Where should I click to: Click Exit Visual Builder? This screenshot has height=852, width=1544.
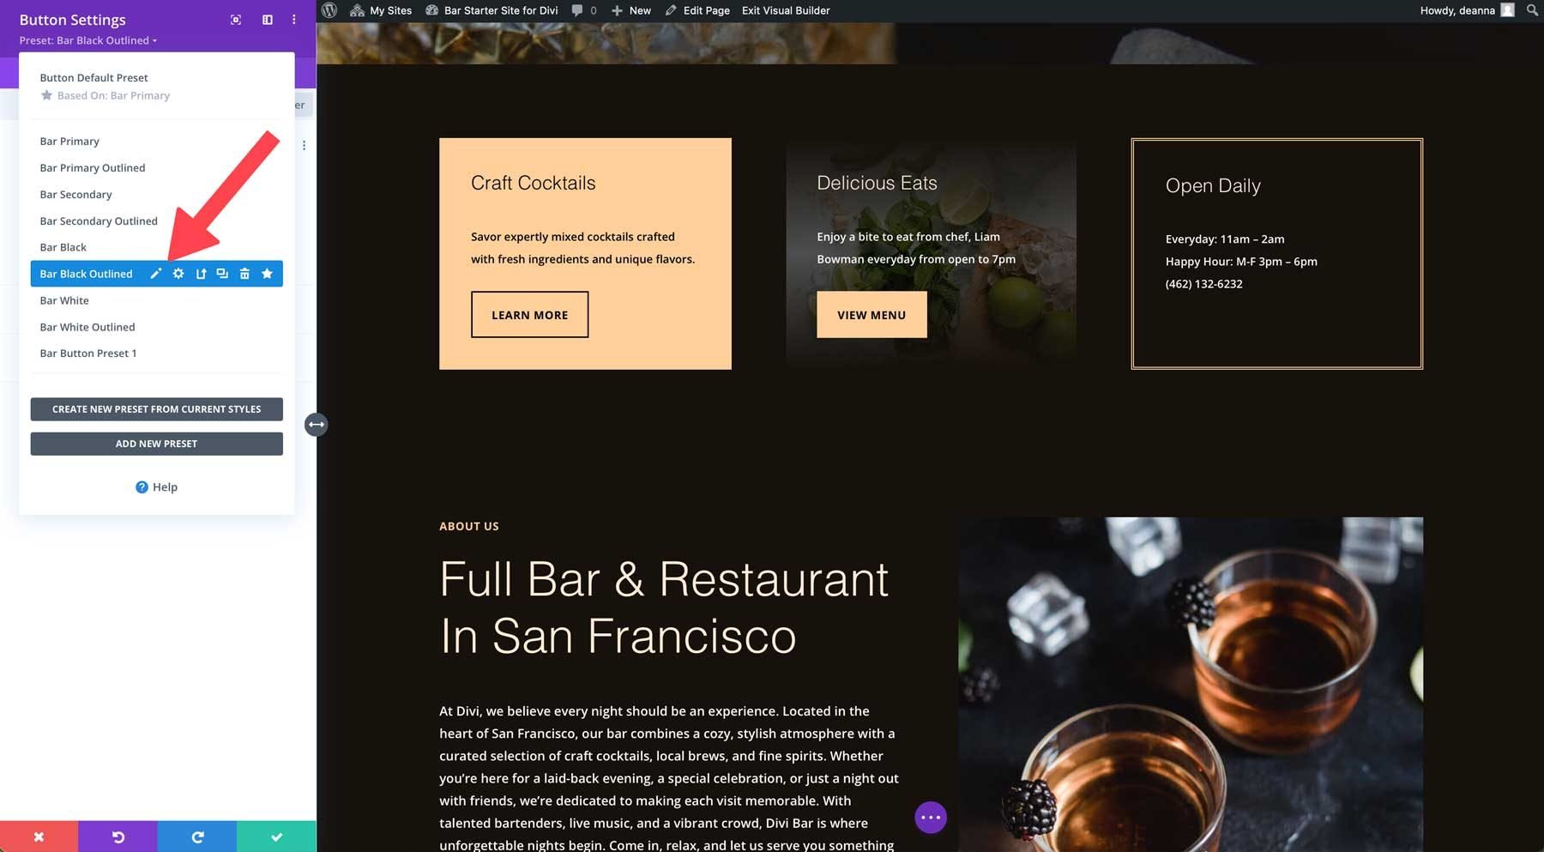point(786,10)
